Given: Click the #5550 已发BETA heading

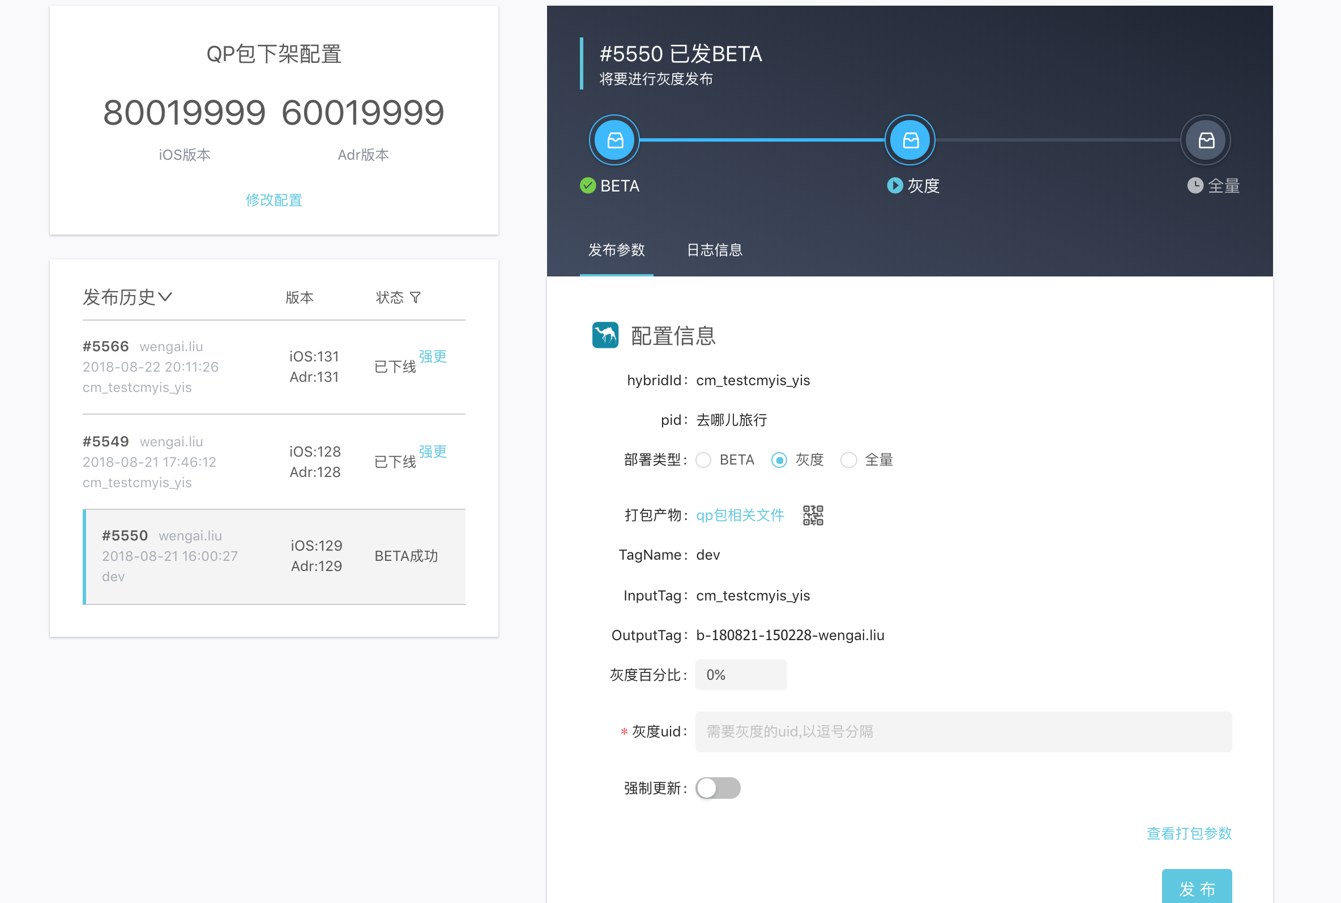Looking at the screenshot, I should [681, 54].
